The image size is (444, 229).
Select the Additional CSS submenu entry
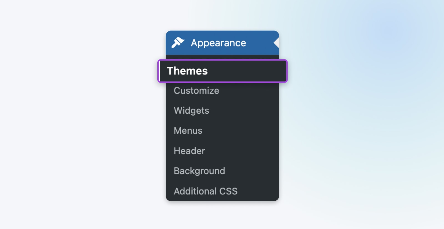(206, 191)
